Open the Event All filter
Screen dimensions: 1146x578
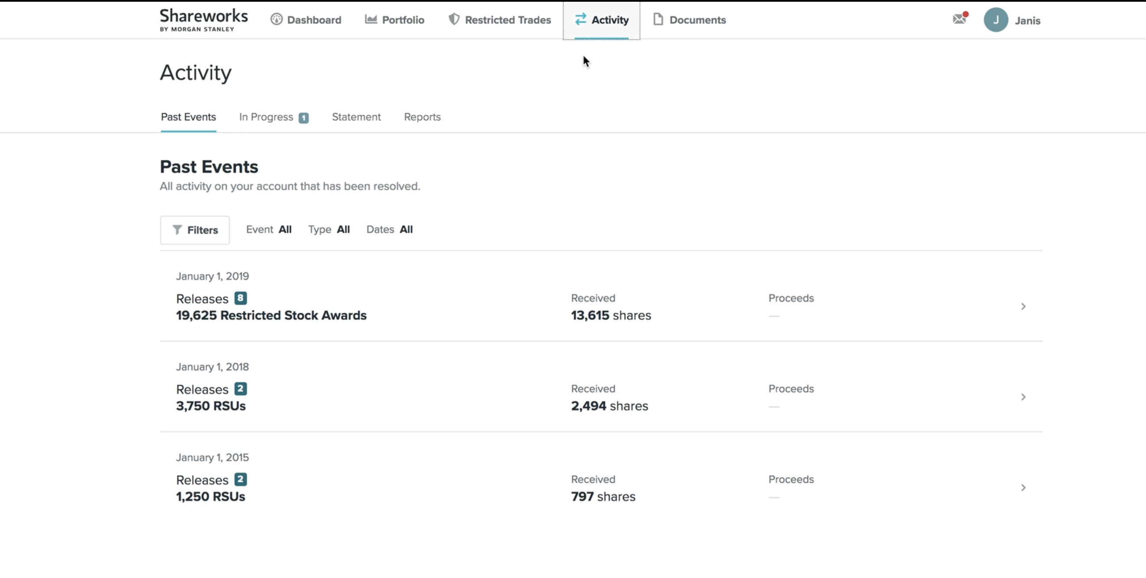point(269,229)
